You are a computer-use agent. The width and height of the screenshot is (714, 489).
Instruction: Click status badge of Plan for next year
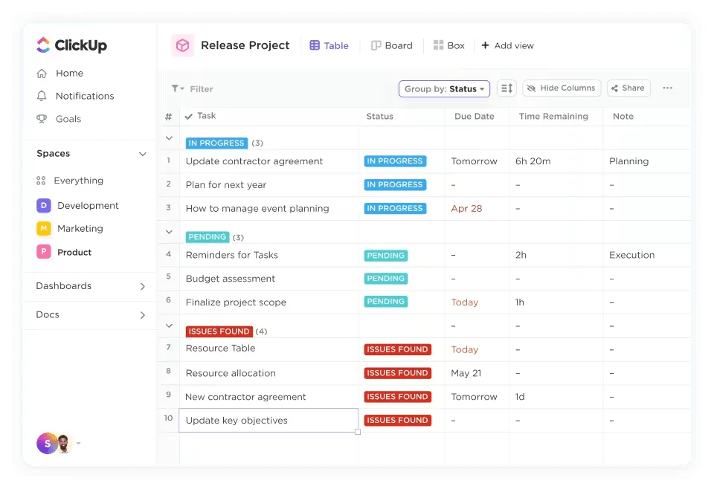395,185
